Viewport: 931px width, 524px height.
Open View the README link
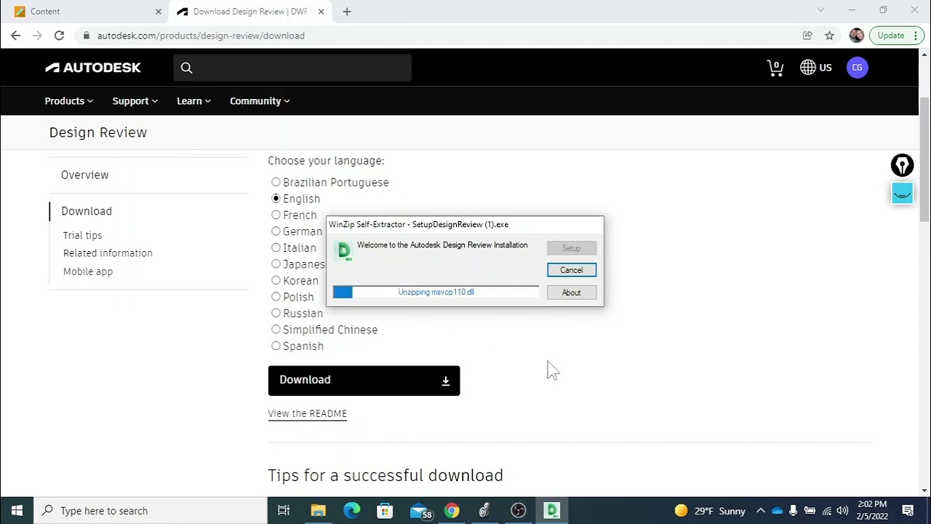click(x=307, y=413)
